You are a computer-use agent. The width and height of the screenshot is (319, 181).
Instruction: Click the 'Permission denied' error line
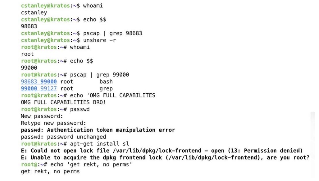[162, 151]
